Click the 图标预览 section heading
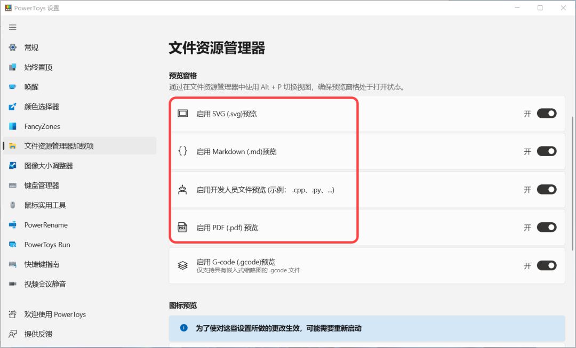Viewport: 576px width, 348px height. (183, 305)
